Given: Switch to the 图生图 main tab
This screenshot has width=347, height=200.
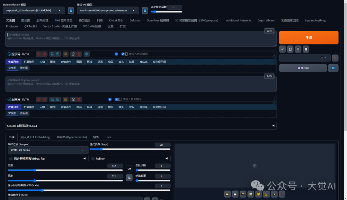Looking at the screenshot, I should click(x=26, y=20).
